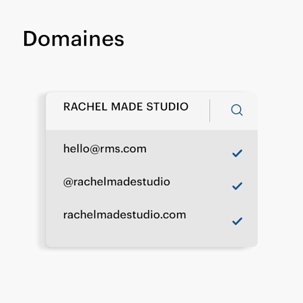Click the empty area below rachelmadestudio.com
Viewport: 303px width, 303px height.
[x=151, y=238]
